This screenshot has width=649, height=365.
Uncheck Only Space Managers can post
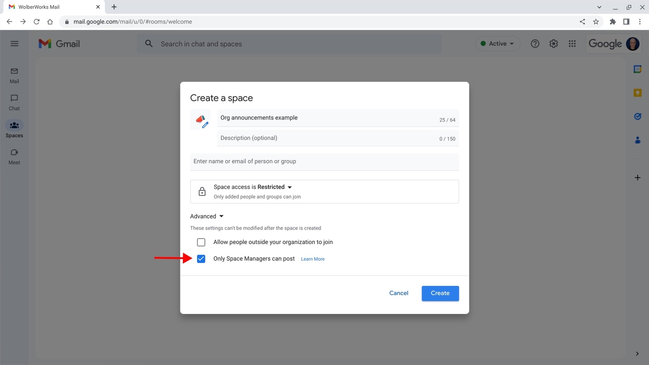click(x=201, y=259)
